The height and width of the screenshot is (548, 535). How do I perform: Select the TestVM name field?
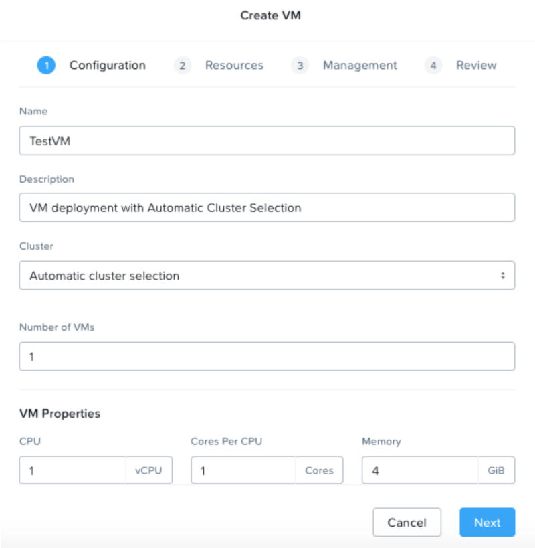point(267,140)
